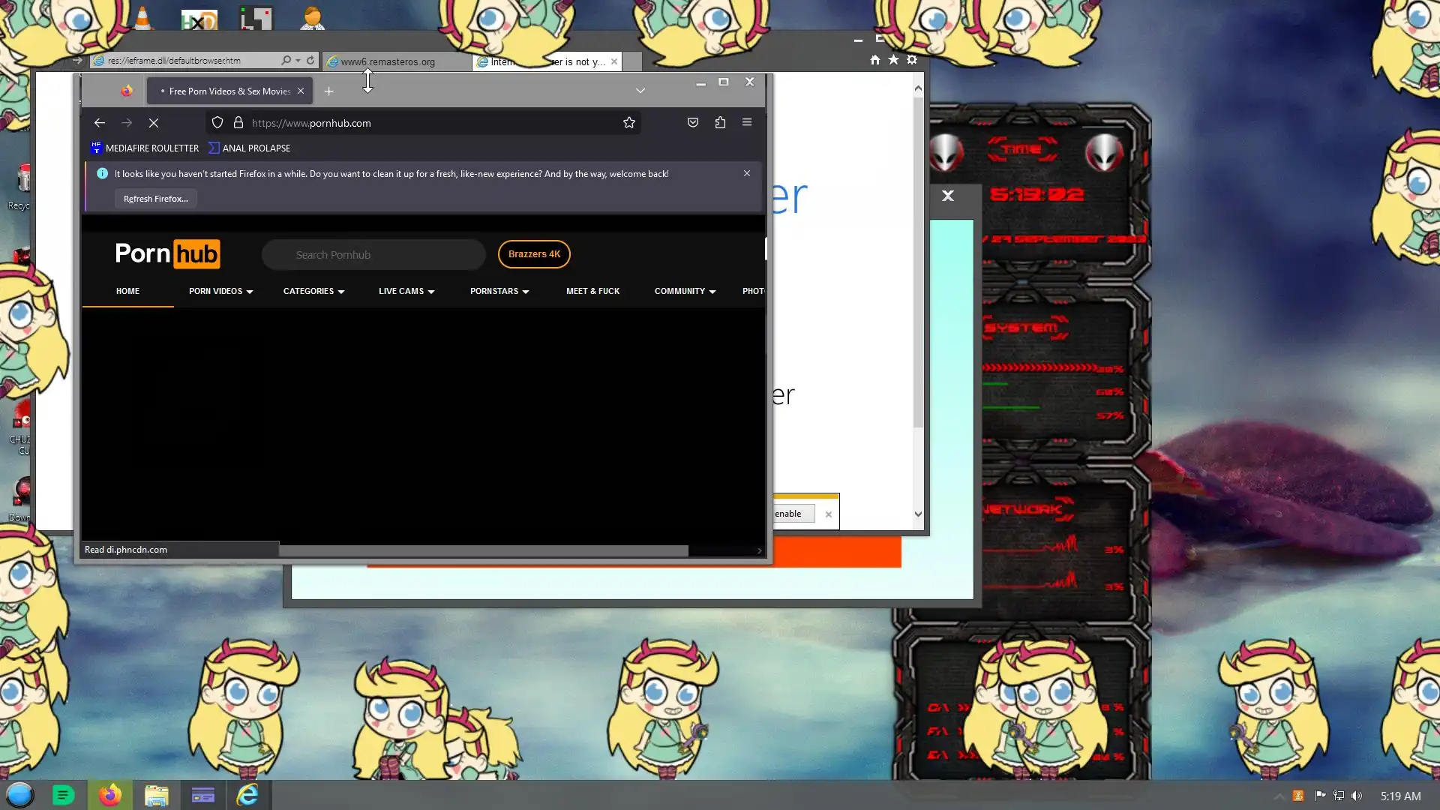Open Internet Explorer from the taskbar
Screen dimensions: 1440x810
pos(247,795)
